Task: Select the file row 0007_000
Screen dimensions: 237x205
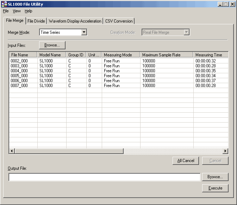Action: click(x=119, y=86)
